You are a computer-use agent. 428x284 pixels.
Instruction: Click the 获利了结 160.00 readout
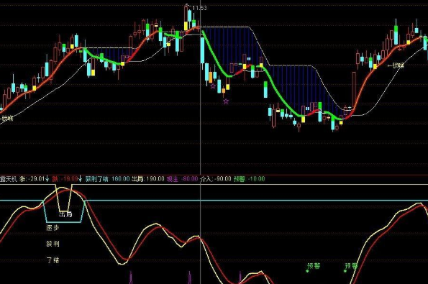tap(107, 179)
